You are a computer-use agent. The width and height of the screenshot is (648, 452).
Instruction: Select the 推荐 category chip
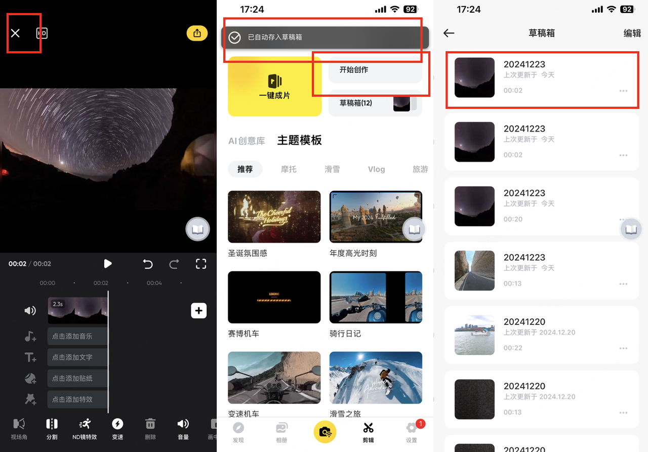click(245, 169)
